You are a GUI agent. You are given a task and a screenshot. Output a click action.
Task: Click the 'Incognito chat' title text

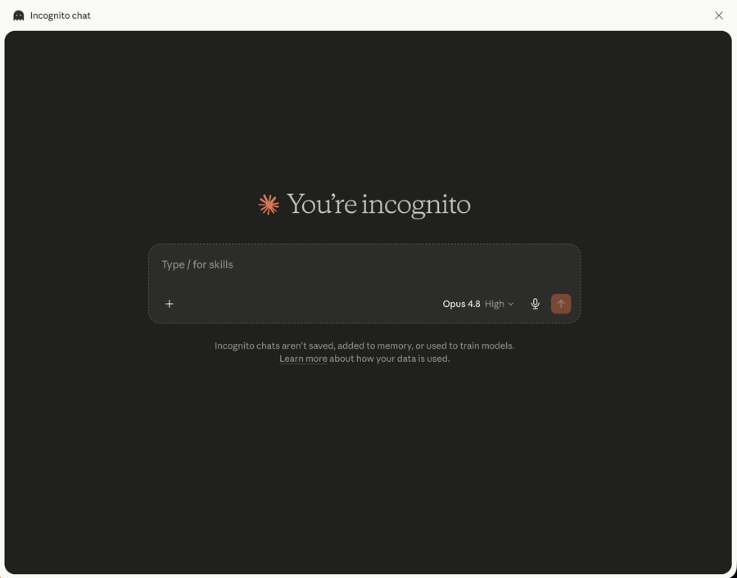point(60,16)
